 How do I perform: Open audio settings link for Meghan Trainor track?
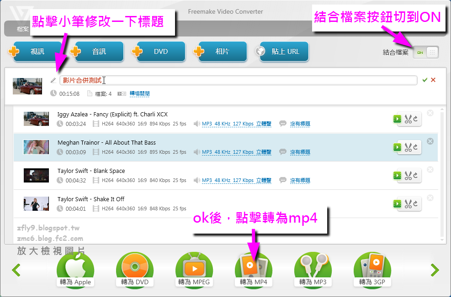coord(236,152)
